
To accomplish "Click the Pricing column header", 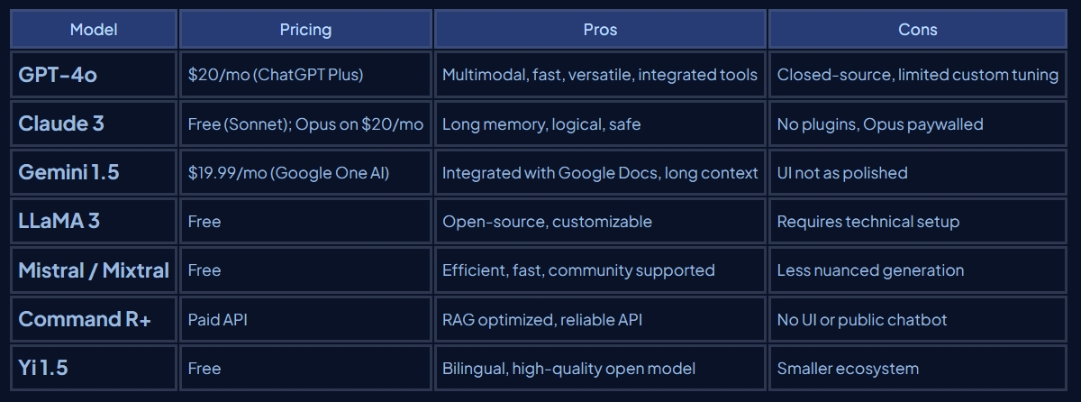I will pyautogui.click(x=305, y=30).
